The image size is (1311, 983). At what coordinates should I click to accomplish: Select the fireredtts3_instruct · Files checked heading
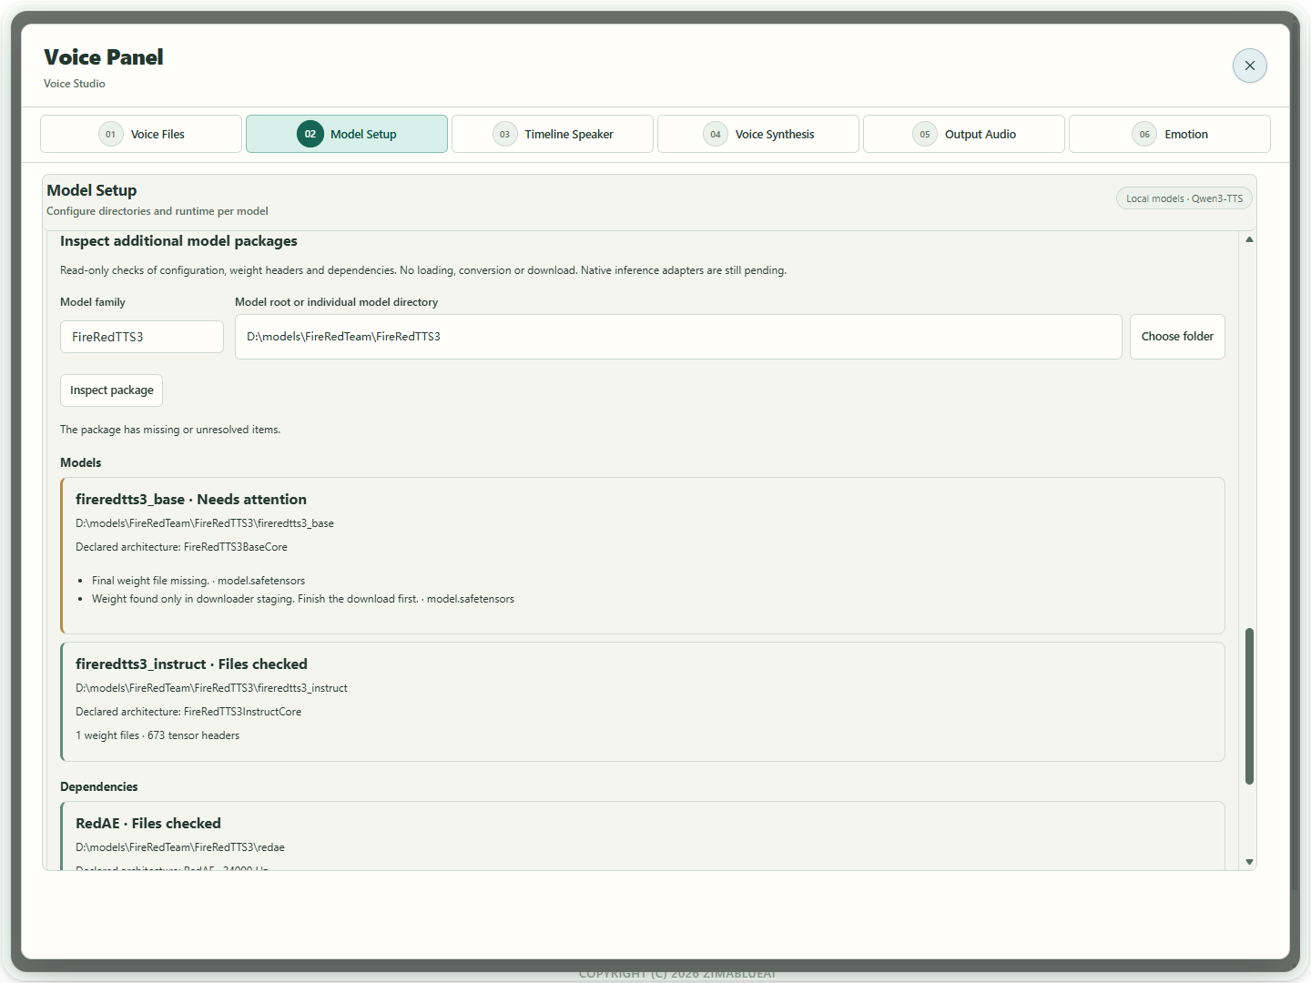point(191,664)
